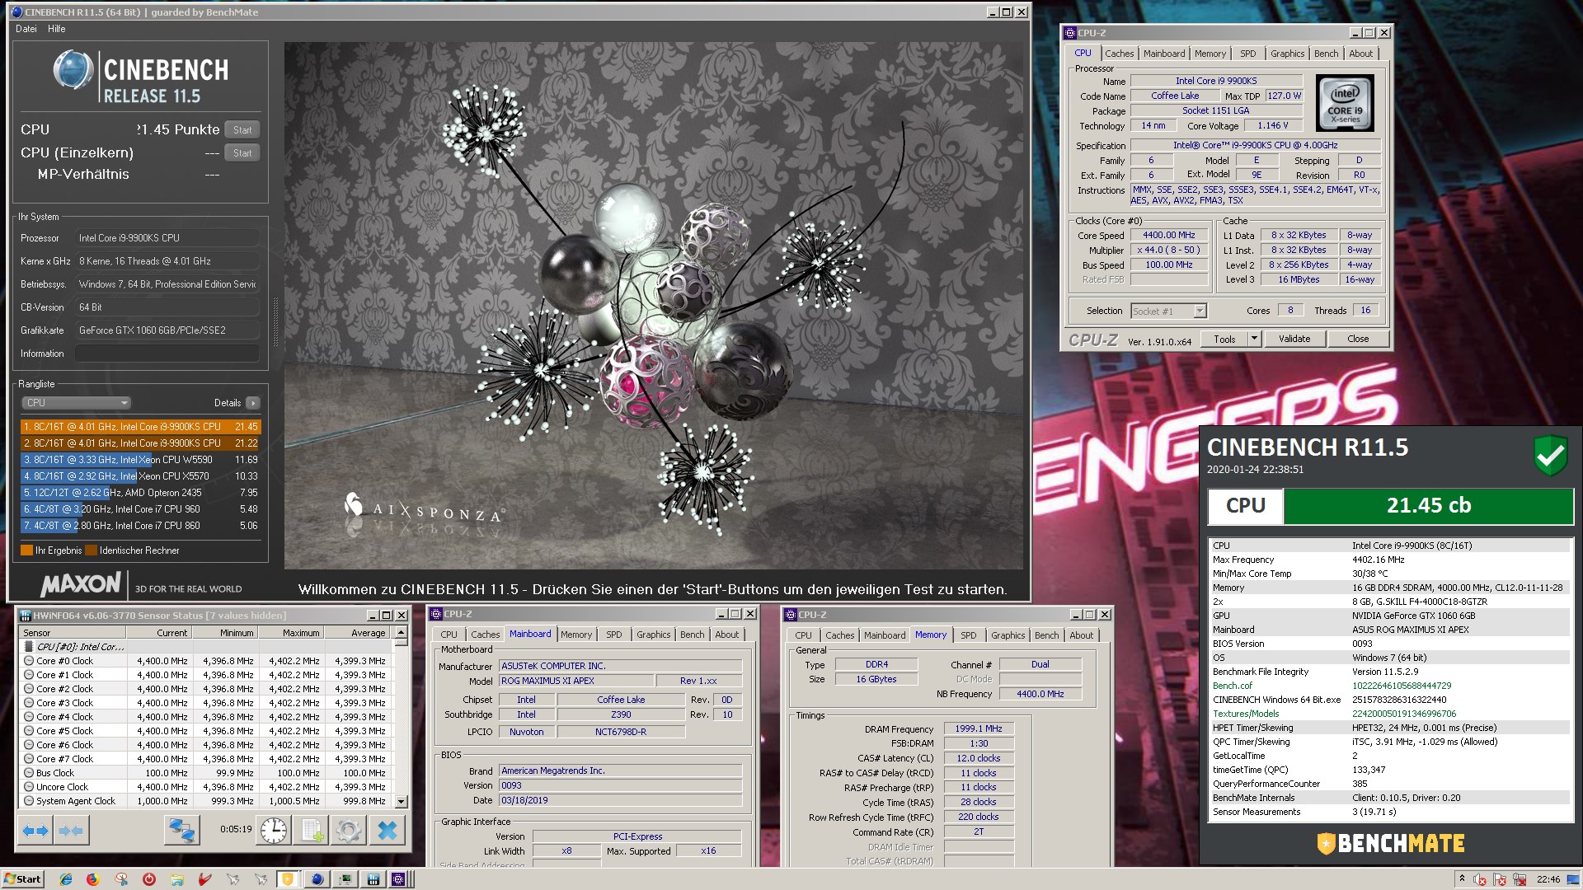Click BenchMate green 21.45 cb score bar
This screenshot has height=890, width=1583.
pos(1428,506)
